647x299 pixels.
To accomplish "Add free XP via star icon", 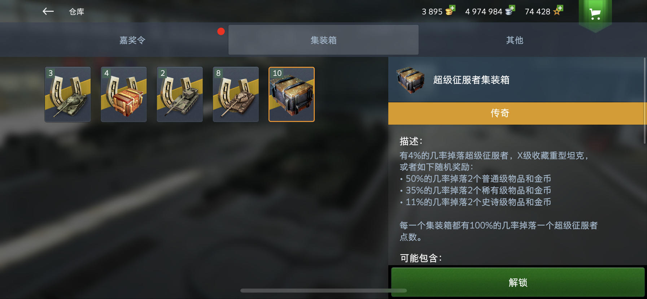I will click(x=558, y=10).
